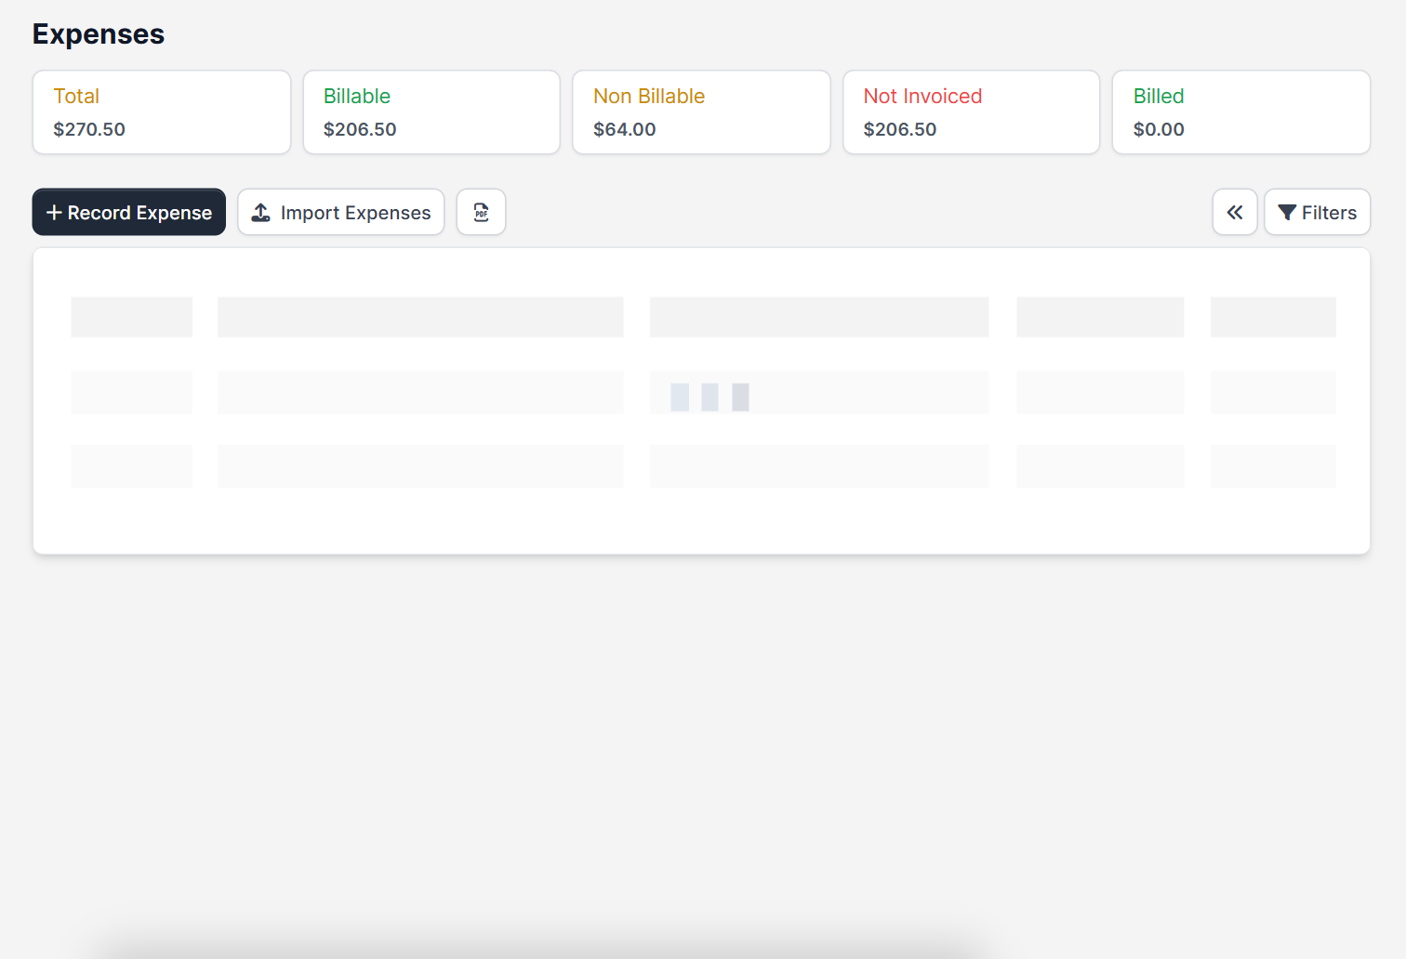Open the Filters panel

coord(1317,212)
